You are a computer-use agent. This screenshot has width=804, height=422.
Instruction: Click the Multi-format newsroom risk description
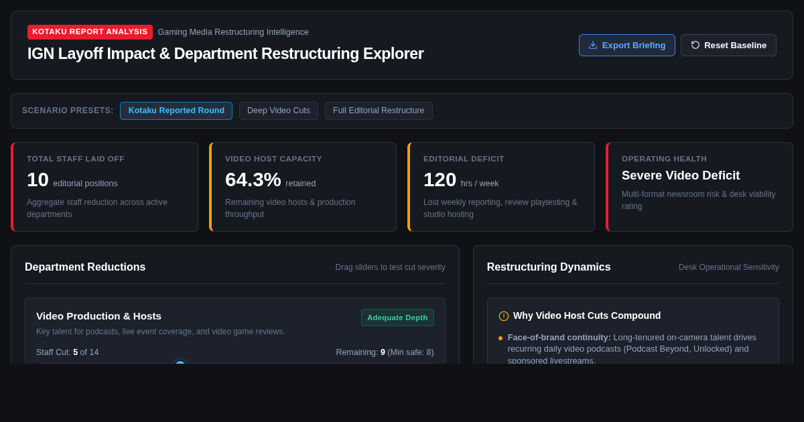pos(699,200)
